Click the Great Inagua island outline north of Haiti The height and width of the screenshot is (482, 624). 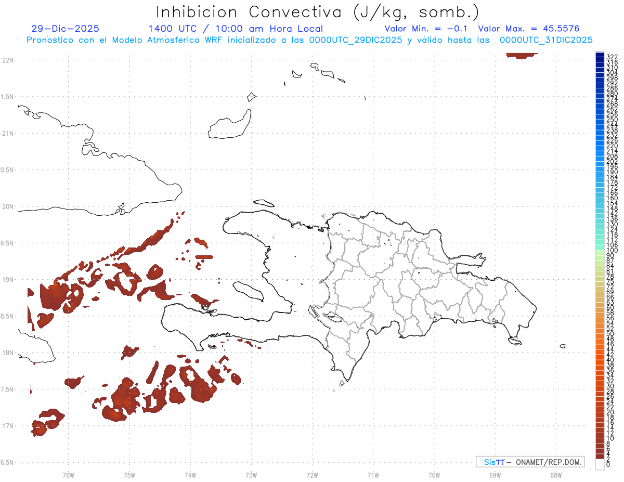pyautogui.click(x=229, y=125)
